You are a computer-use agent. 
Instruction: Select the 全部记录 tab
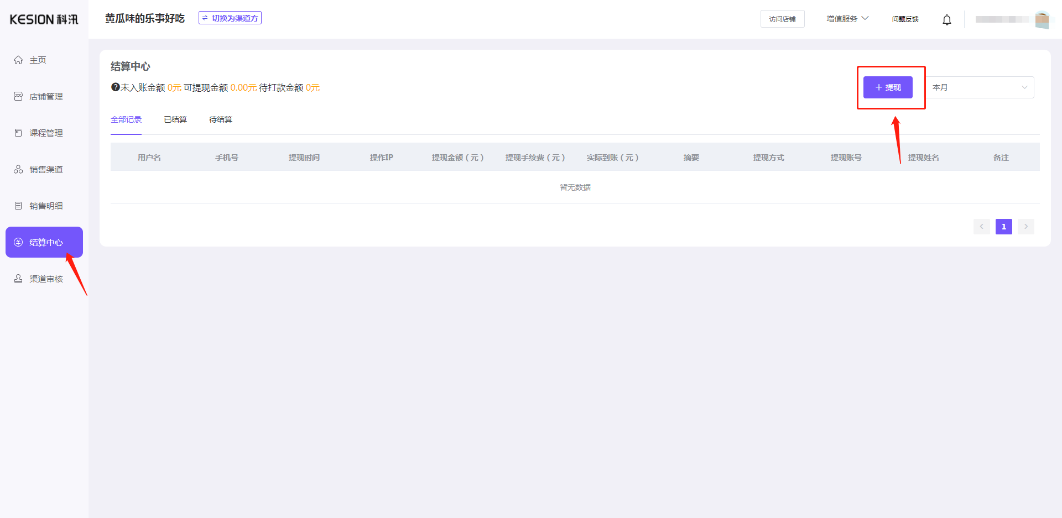[126, 119]
